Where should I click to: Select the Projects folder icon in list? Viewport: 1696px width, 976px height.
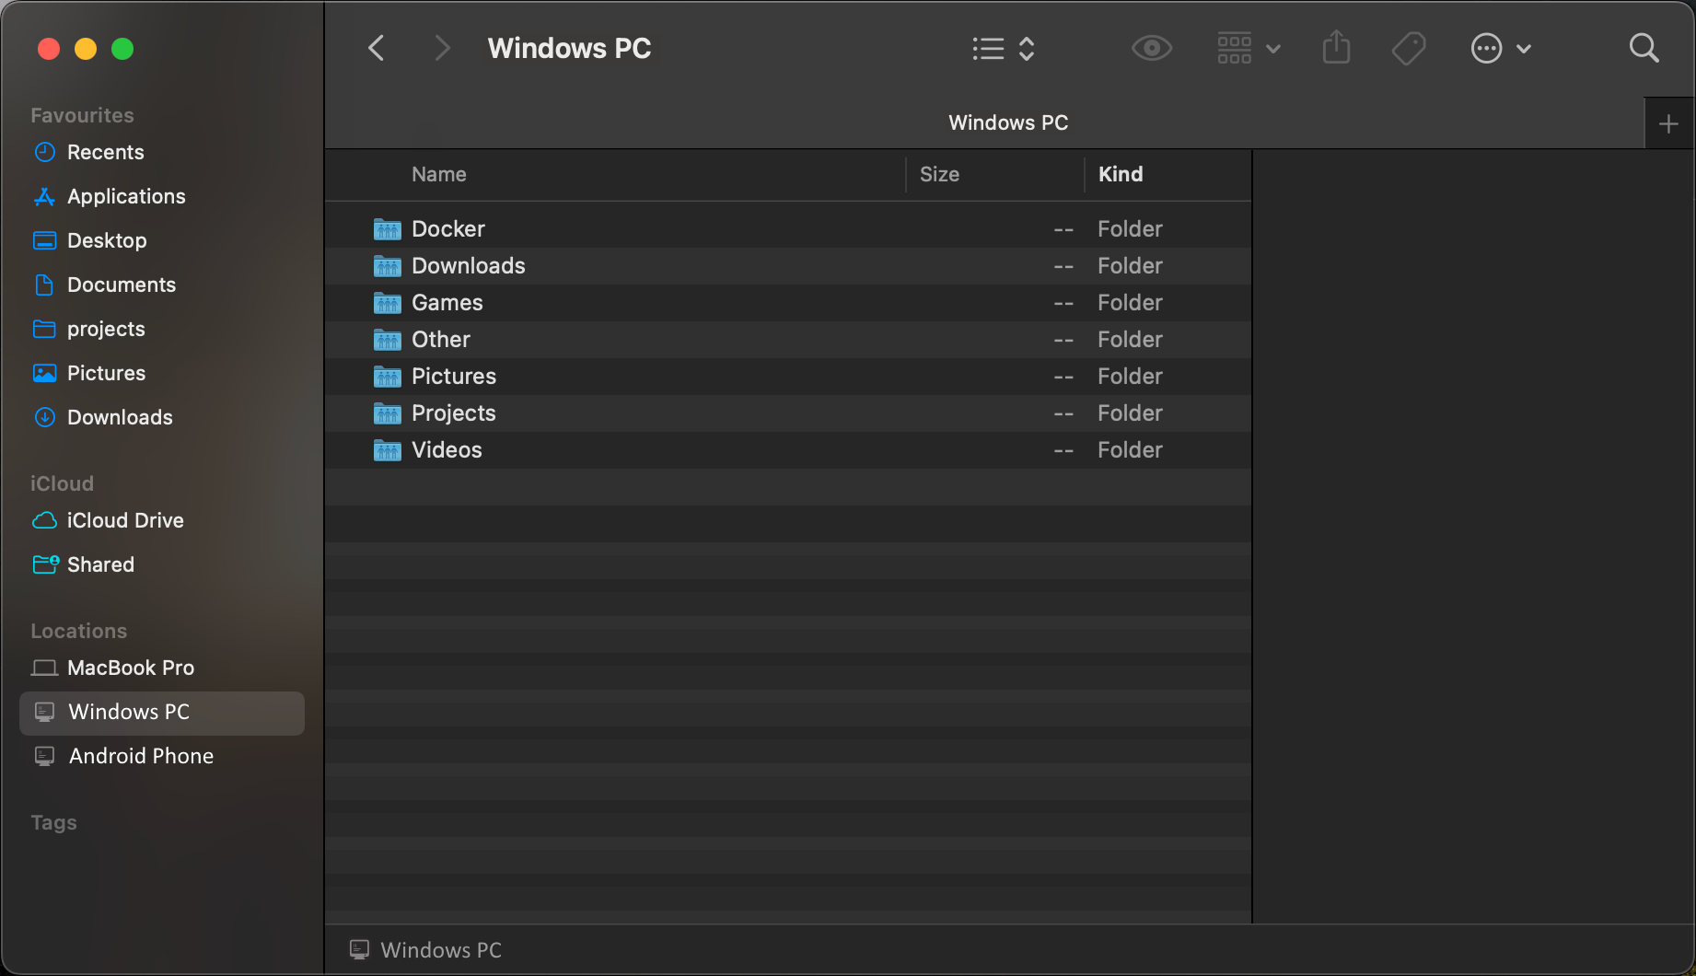click(x=387, y=413)
